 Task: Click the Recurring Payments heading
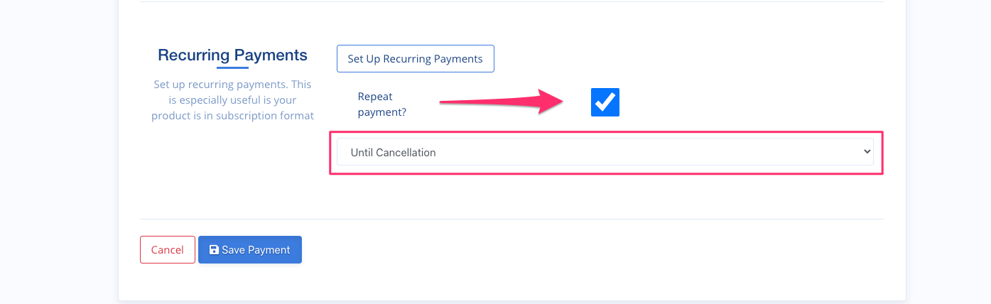coord(232,55)
